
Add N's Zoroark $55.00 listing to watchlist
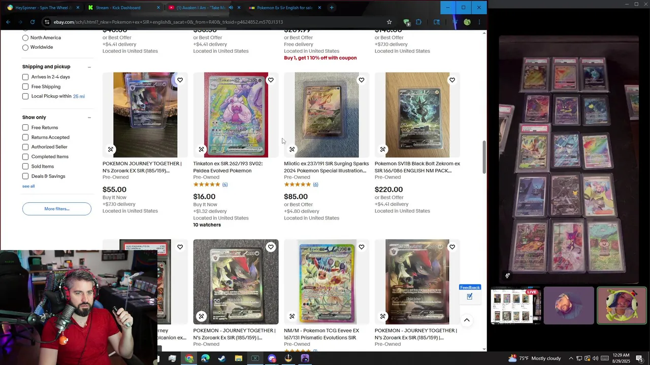180,80
